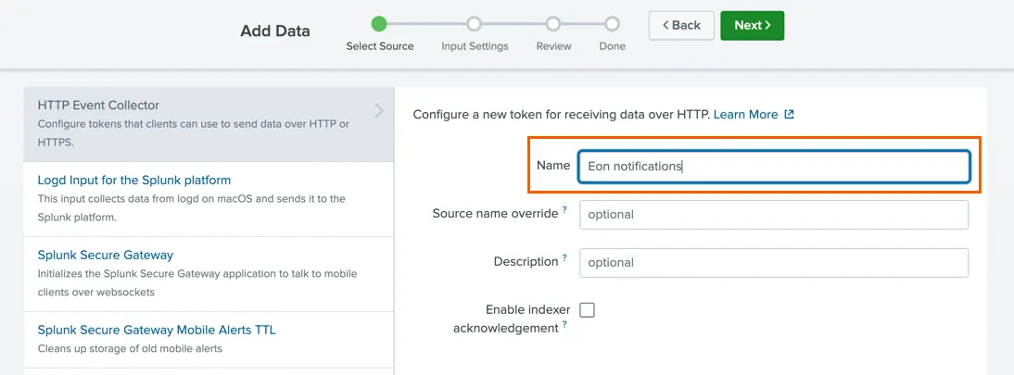The width and height of the screenshot is (1014, 375).
Task: Click the Source name override field
Action: pos(774,215)
